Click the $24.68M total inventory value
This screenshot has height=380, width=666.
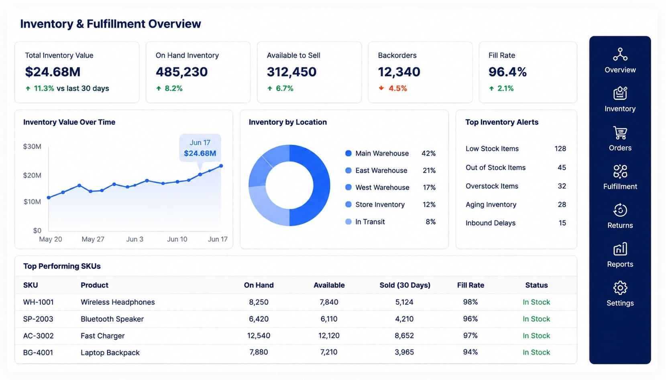[53, 72]
